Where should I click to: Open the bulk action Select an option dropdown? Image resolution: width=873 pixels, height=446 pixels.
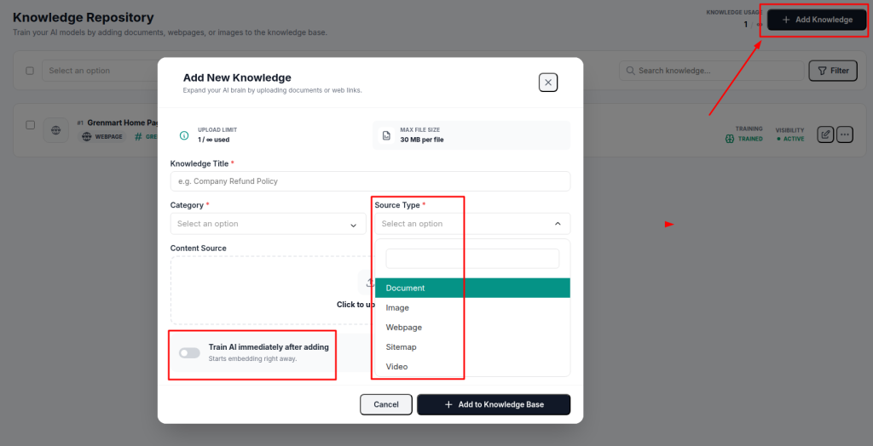(101, 71)
